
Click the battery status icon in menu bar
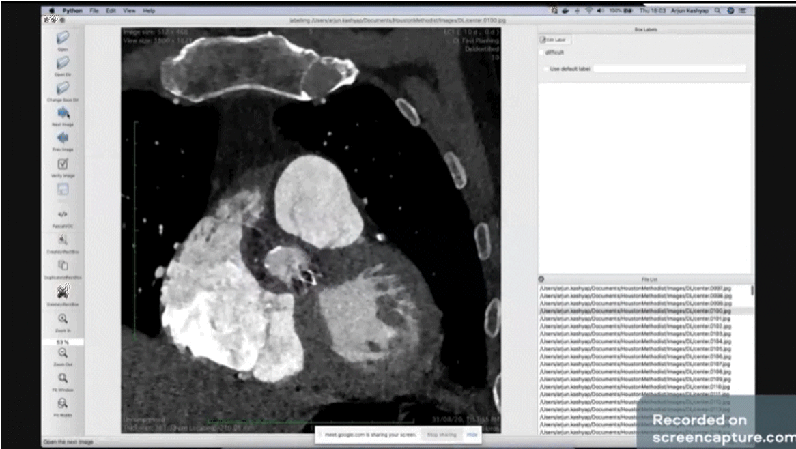[628, 10]
